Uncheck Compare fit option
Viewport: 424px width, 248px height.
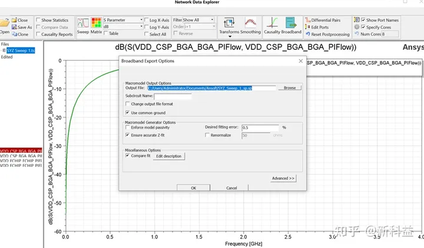tap(128, 155)
